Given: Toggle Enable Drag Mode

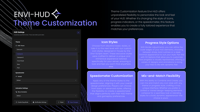Looking at the screenshot, I should [22, 102].
